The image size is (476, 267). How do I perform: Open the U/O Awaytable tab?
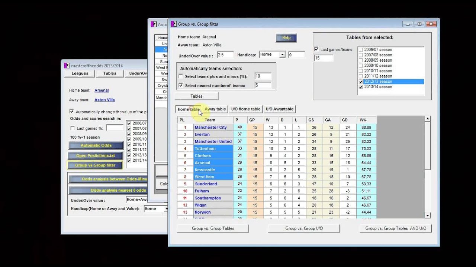click(280, 109)
